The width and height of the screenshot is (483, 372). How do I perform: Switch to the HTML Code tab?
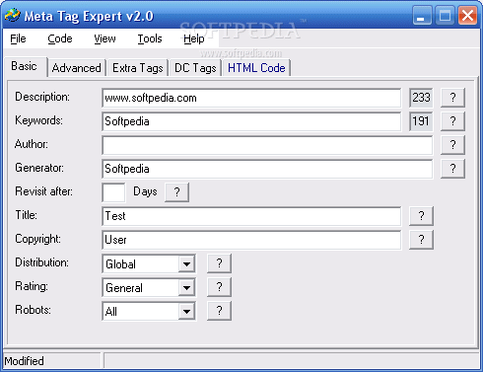pyautogui.click(x=256, y=68)
